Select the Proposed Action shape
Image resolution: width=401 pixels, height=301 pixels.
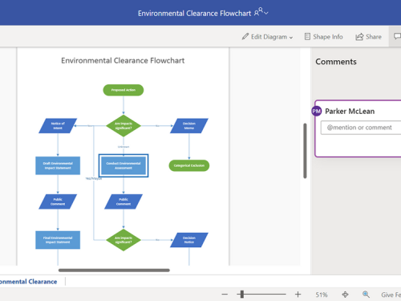click(124, 90)
